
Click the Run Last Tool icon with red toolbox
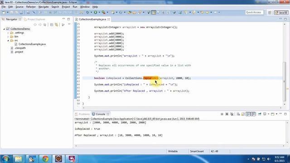click(104, 12)
